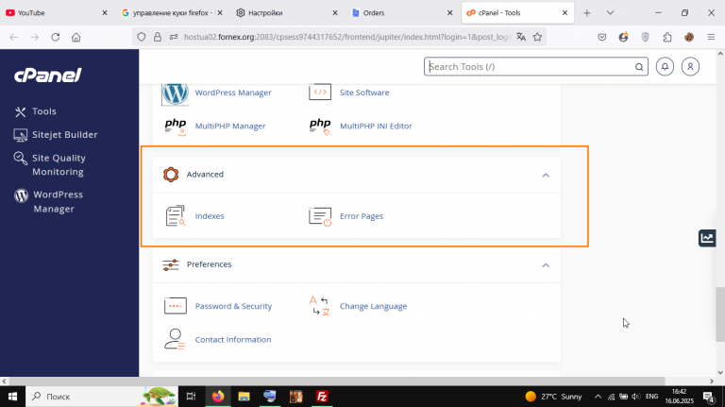Open the Password & Security link
725x407 pixels.
233,306
